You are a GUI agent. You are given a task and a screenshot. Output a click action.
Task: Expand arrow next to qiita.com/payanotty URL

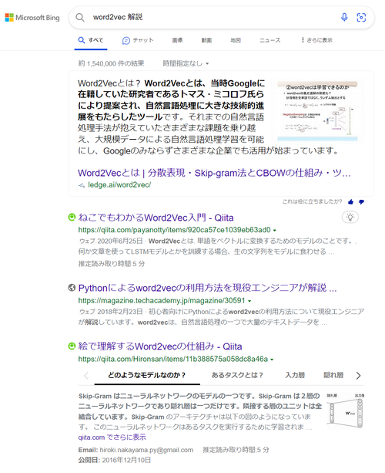tap(275, 230)
